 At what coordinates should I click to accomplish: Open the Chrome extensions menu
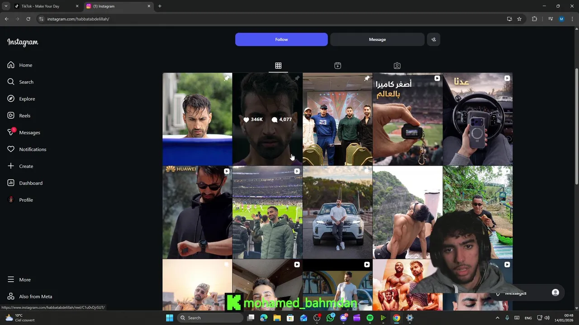coord(535,19)
